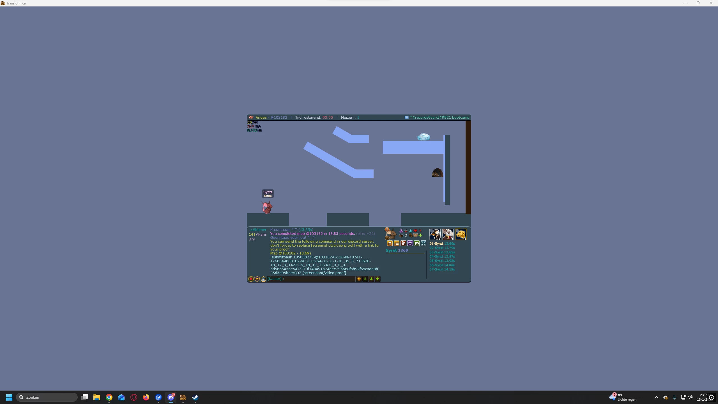The height and width of the screenshot is (404, 718).
Task: Select the red angry burst emote
Action: tap(420, 231)
